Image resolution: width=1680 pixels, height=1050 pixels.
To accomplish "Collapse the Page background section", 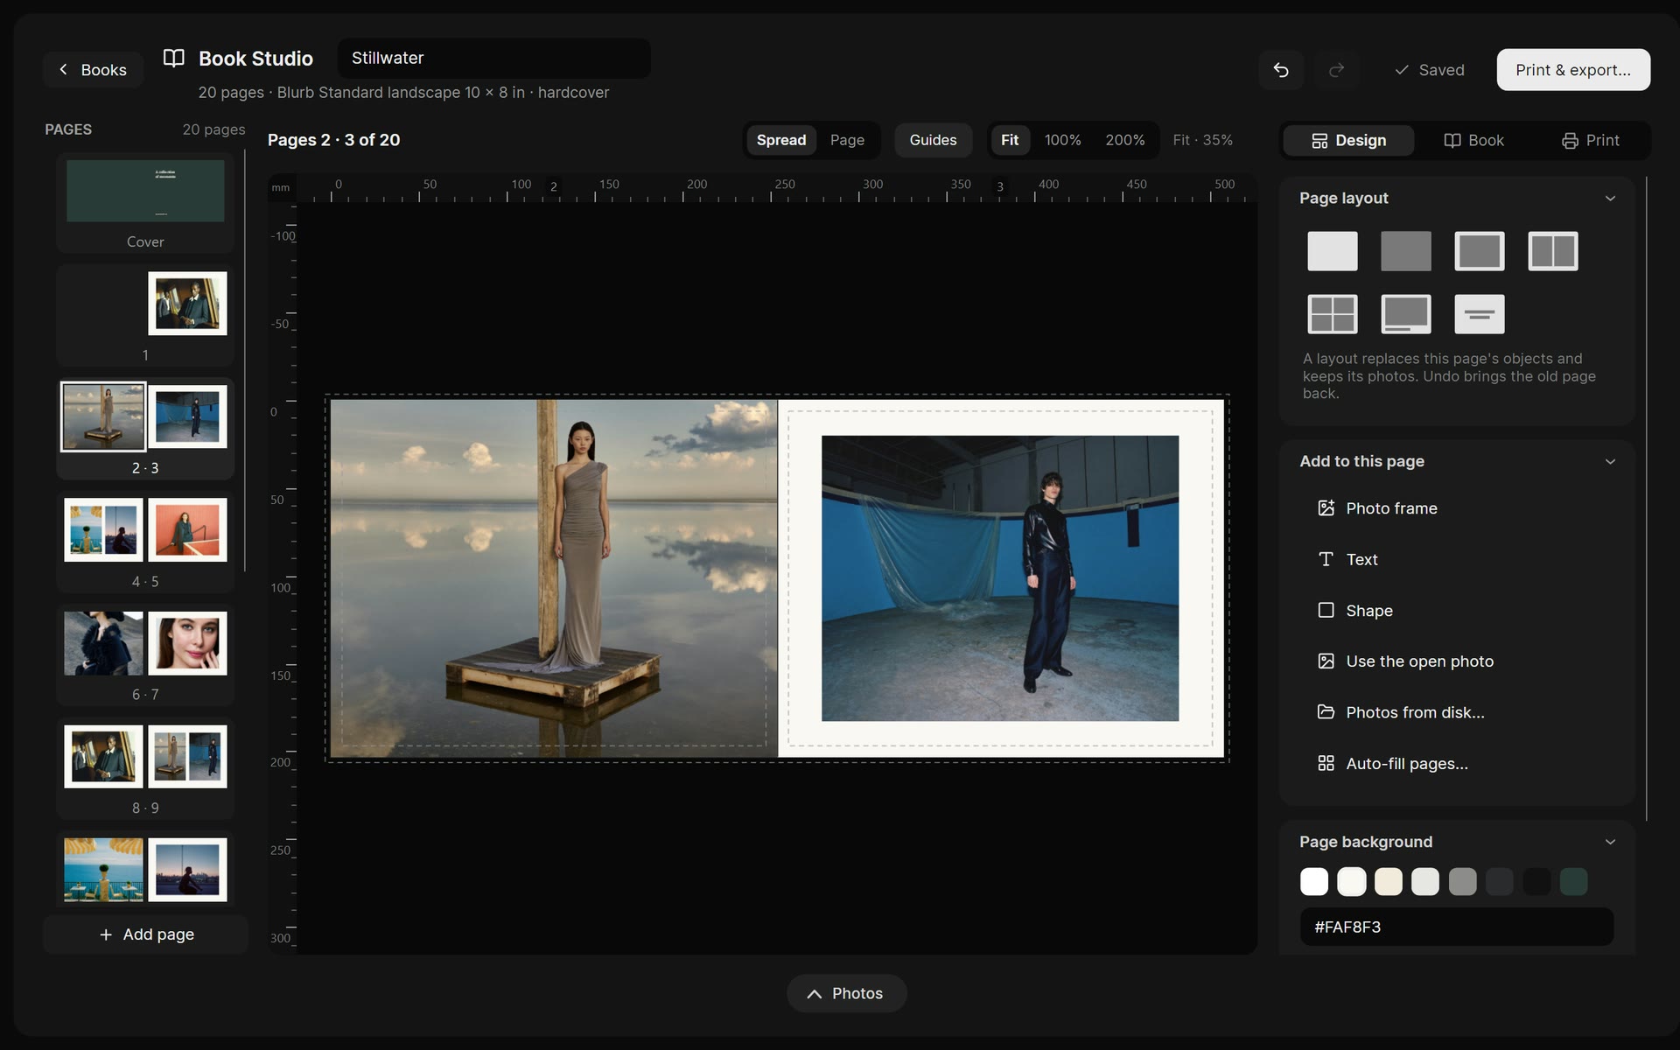I will tap(1610, 842).
